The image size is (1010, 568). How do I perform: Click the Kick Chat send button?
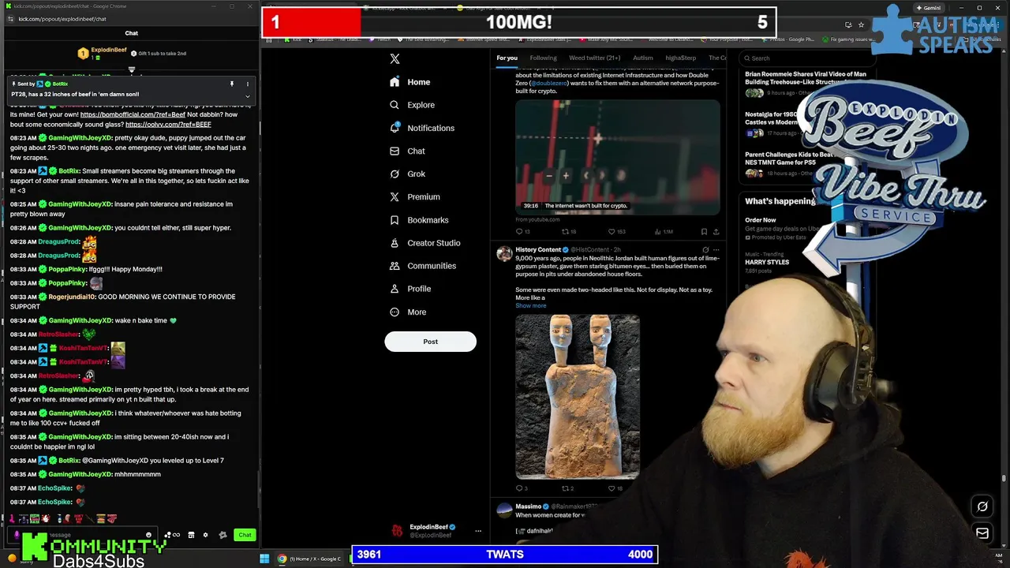click(x=245, y=535)
